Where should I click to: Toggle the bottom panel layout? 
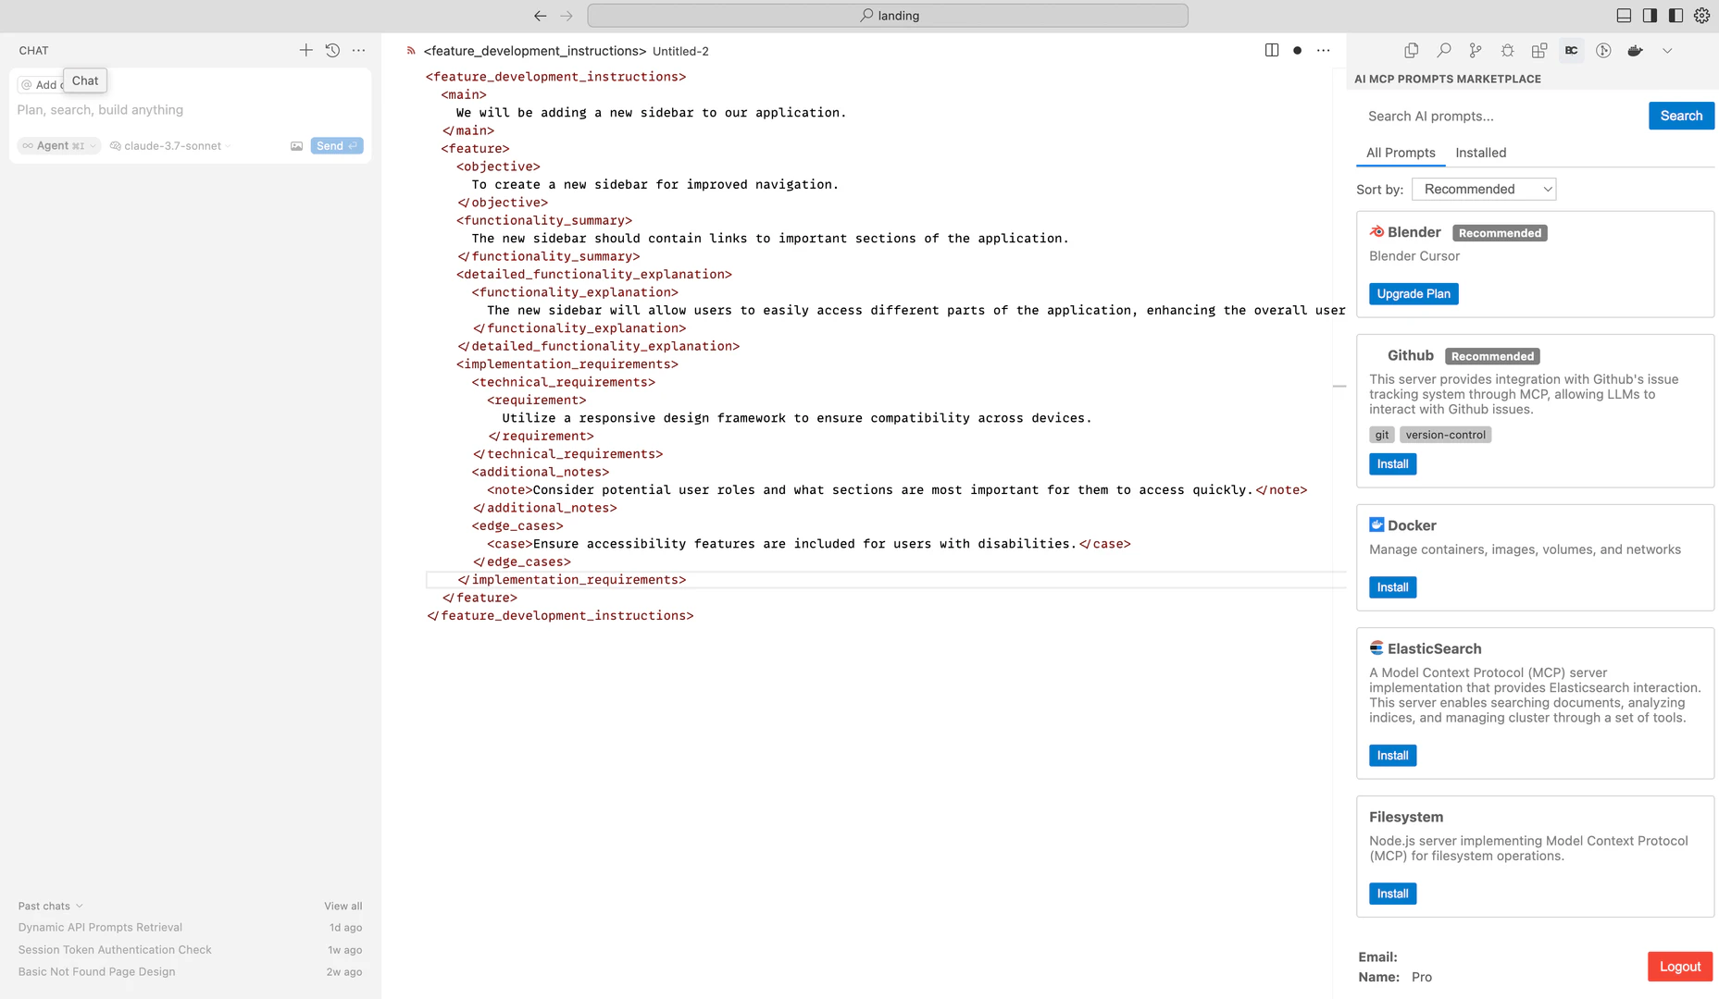(x=1624, y=16)
